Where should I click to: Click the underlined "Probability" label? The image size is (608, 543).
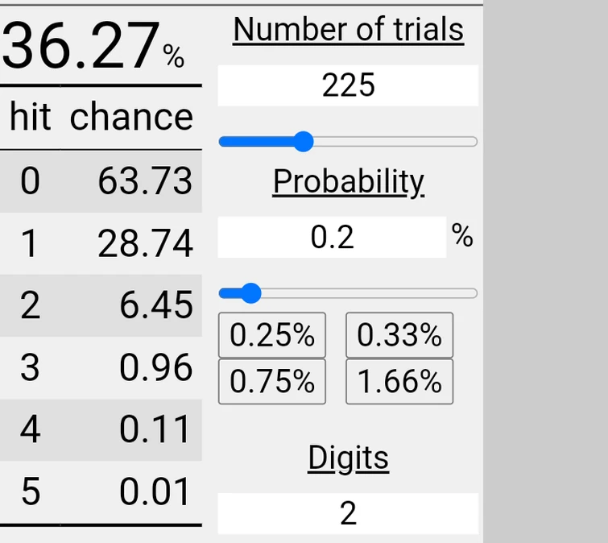[x=348, y=182]
